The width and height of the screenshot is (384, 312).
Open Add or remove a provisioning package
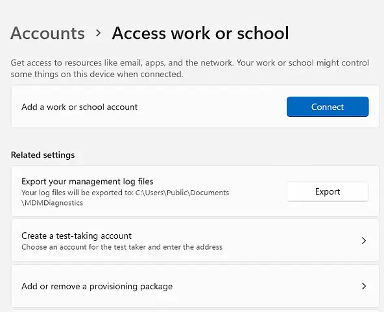(x=195, y=286)
